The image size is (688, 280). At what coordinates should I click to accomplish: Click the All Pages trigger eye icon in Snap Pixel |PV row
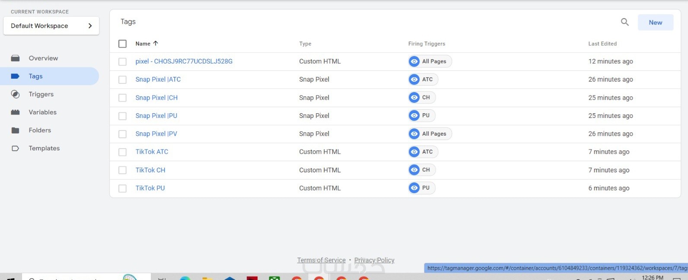point(414,134)
